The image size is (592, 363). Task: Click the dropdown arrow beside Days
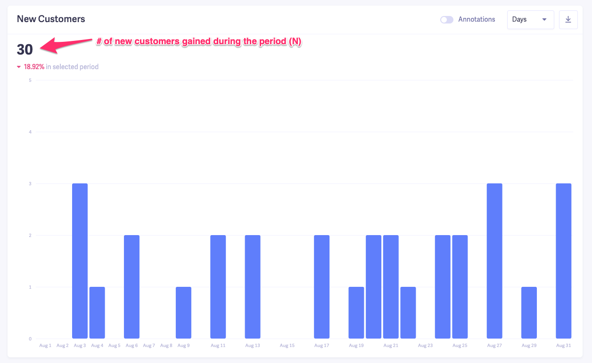click(x=544, y=20)
